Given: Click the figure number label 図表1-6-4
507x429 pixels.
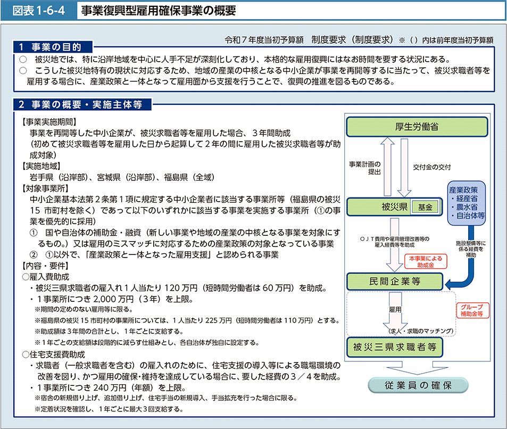Looking at the screenshot, I should click(38, 11).
